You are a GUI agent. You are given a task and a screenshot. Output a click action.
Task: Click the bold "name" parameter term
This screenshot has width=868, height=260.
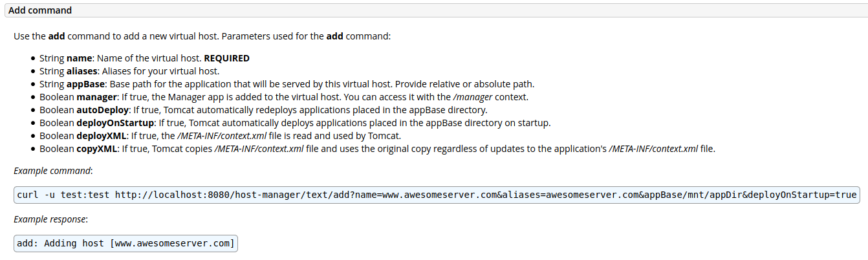tap(80, 58)
